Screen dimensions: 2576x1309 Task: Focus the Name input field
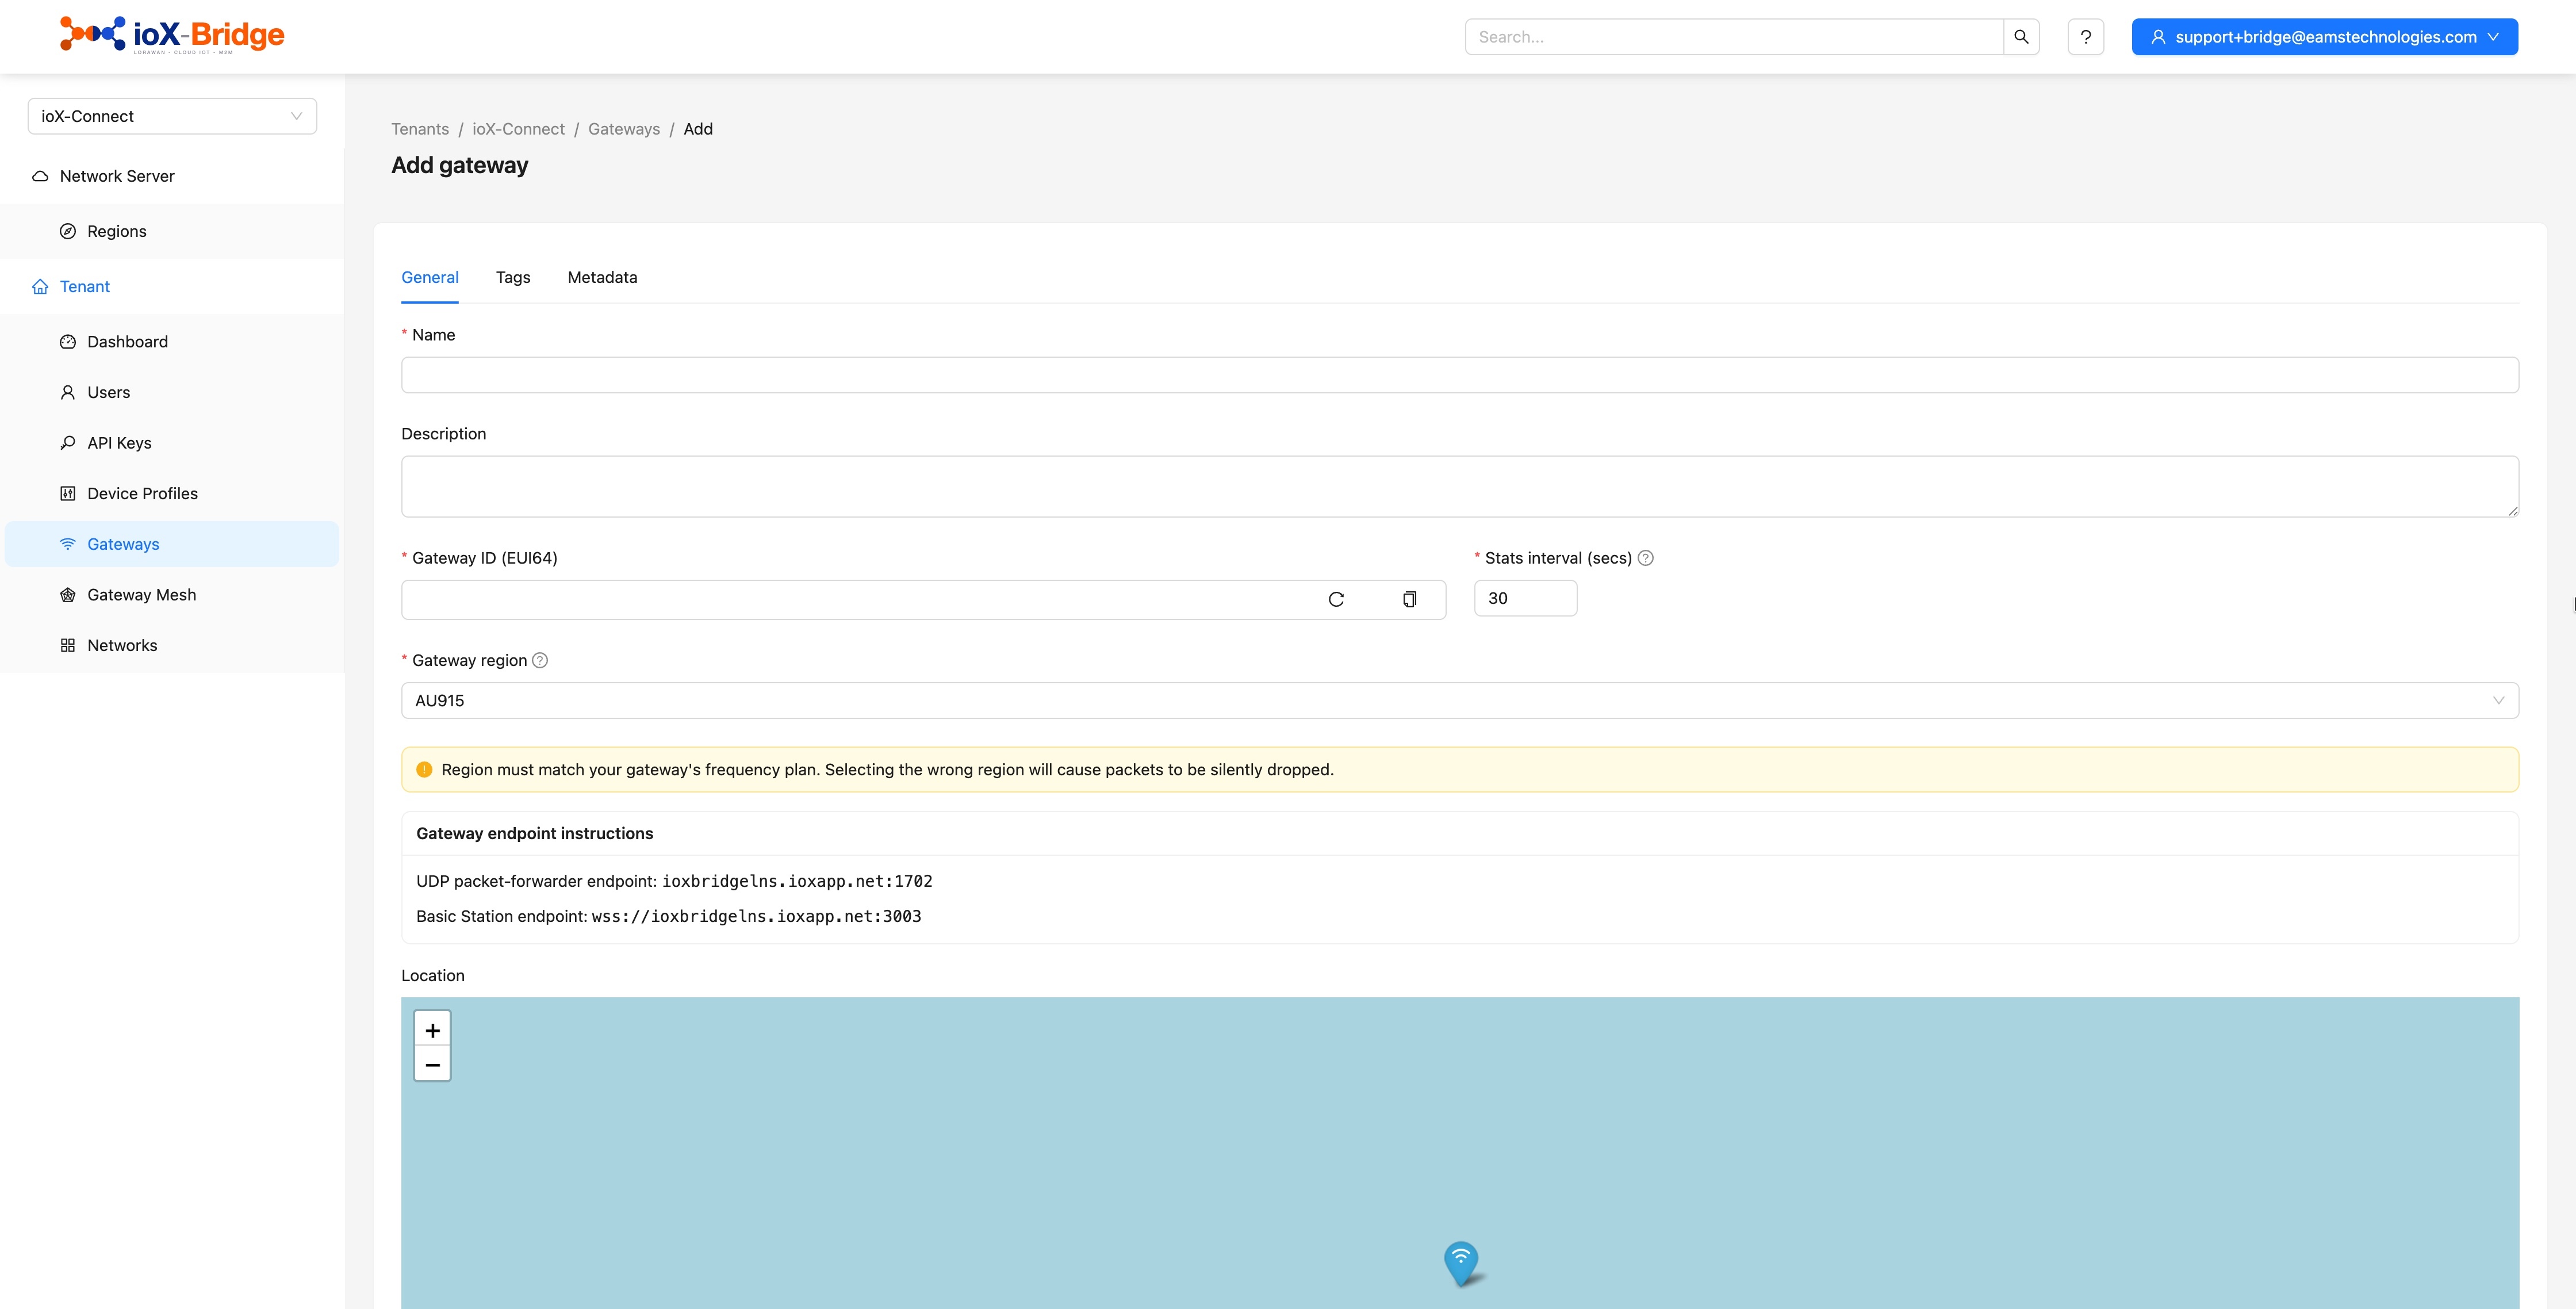click(1460, 375)
